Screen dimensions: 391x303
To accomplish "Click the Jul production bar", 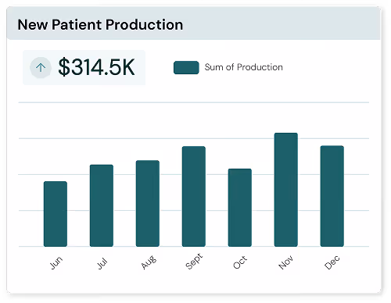I will click(x=102, y=205).
